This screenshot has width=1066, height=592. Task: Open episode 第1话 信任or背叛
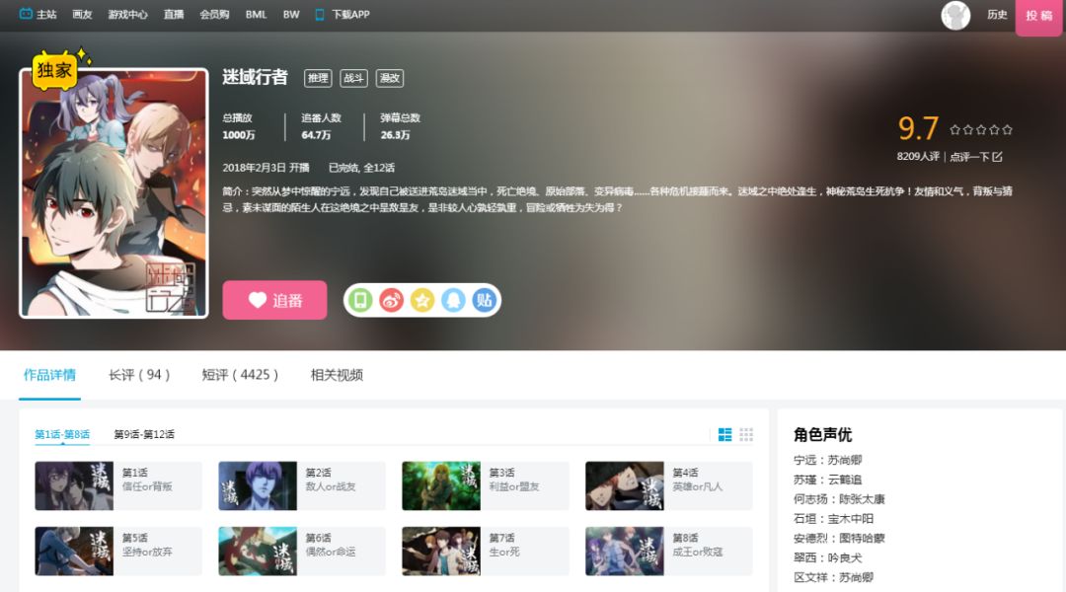(x=118, y=486)
